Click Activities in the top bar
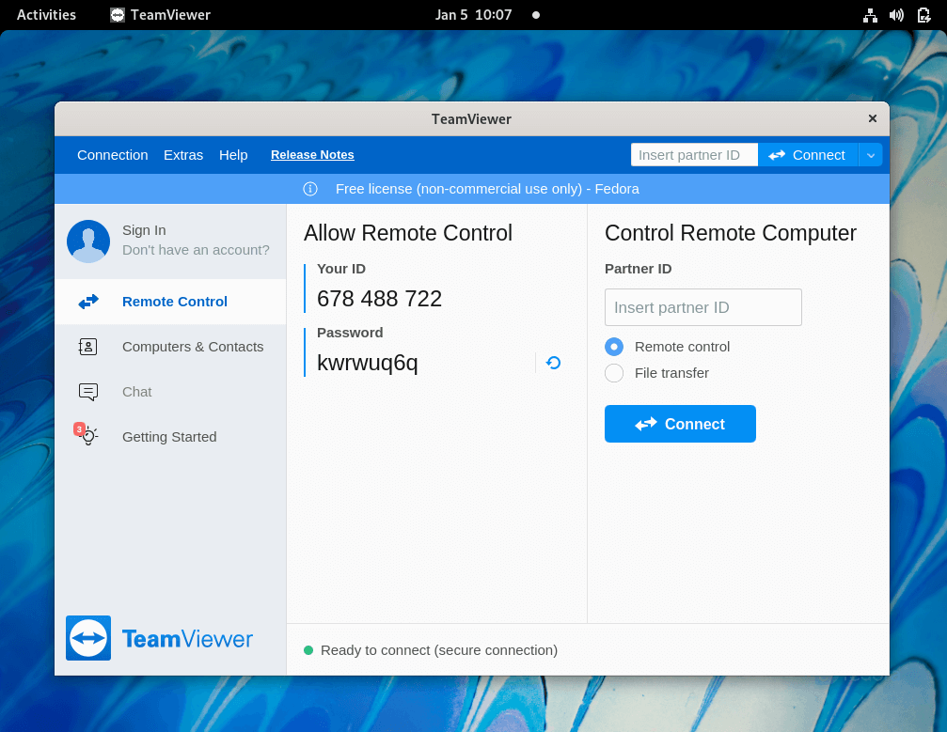 [45, 14]
